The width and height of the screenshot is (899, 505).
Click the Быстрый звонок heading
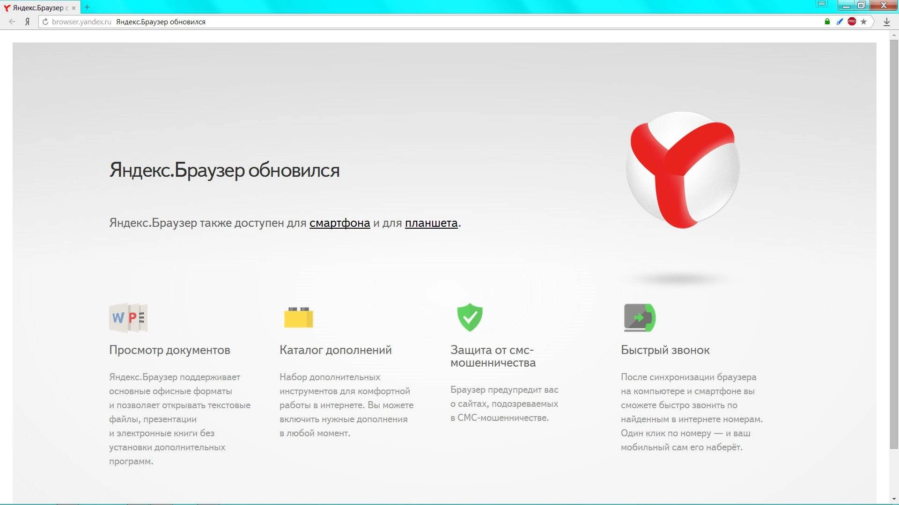pyautogui.click(x=665, y=350)
